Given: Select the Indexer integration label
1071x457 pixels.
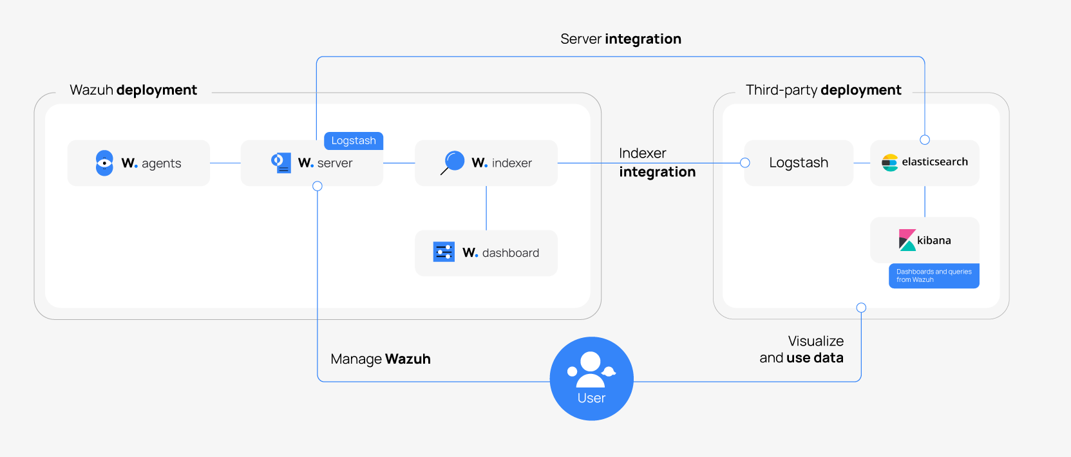Looking at the screenshot, I should 656,163.
